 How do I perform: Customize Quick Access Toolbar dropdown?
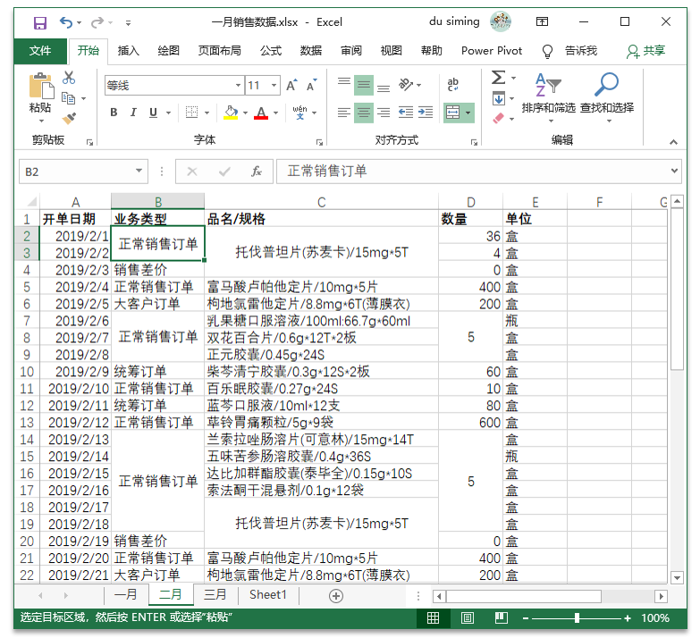tap(129, 22)
